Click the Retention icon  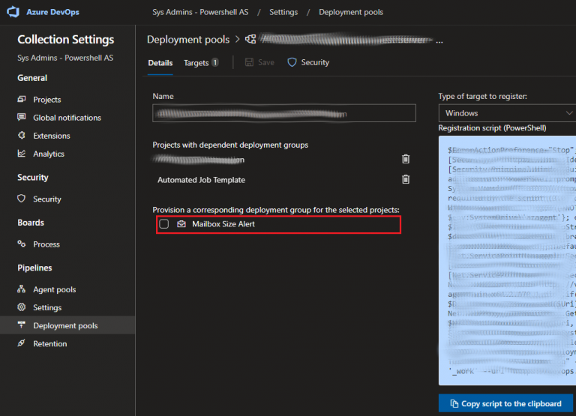click(22, 343)
